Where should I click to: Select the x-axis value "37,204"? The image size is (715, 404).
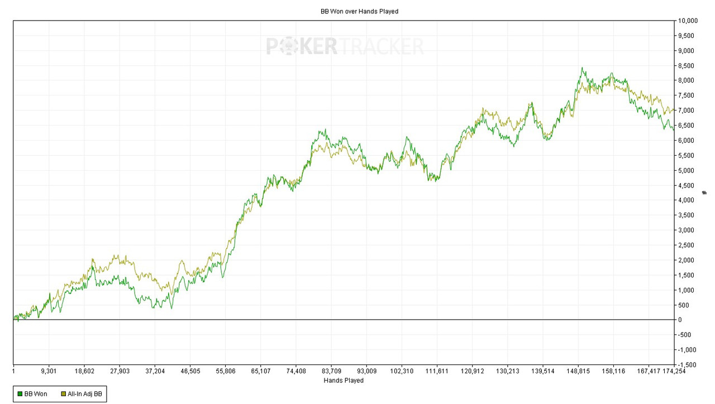click(x=155, y=371)
